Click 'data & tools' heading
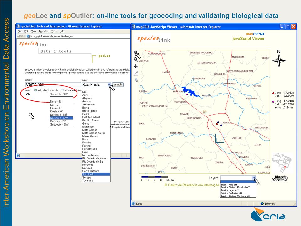Screen dimensions: 301x226 click(56, 51)
